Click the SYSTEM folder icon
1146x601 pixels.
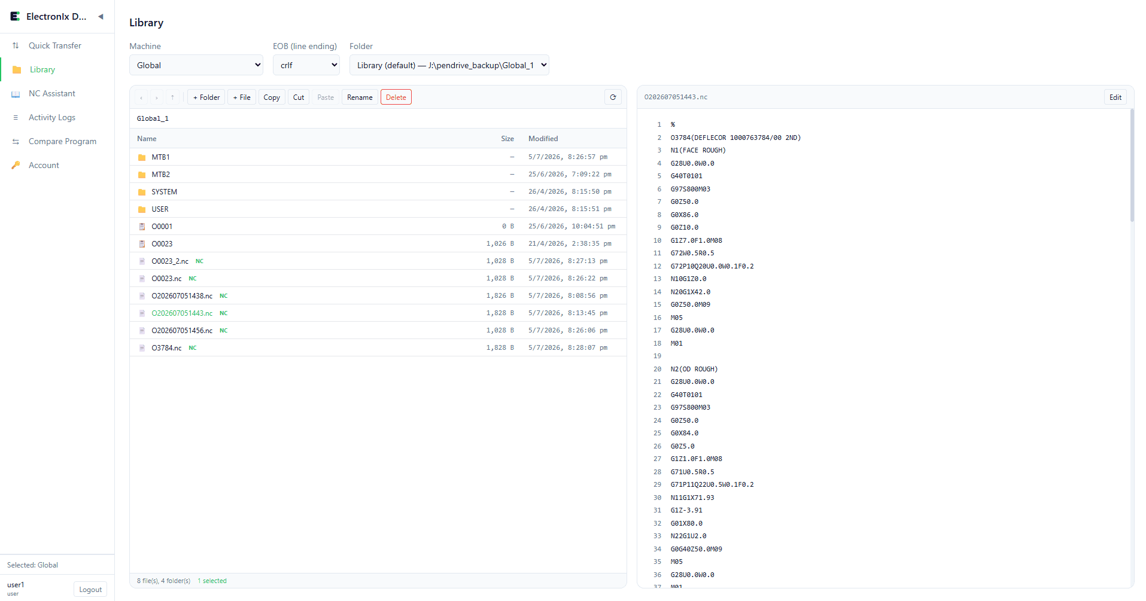[x=142, y=192]
